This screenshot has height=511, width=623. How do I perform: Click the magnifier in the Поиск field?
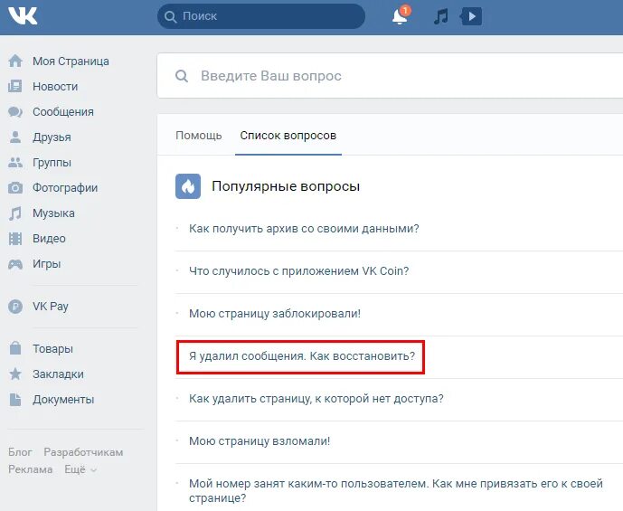click(171, 16)
